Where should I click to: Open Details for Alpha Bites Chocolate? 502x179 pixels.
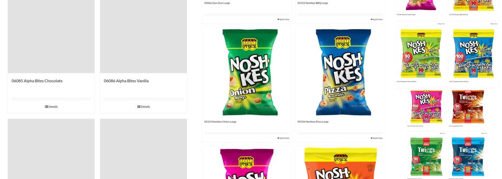[51, 107]
